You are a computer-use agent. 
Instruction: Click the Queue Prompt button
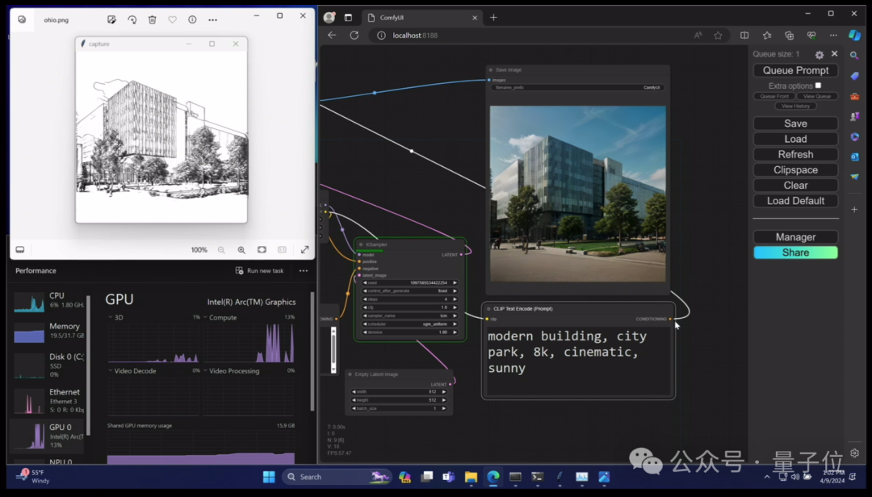(795, 71)
